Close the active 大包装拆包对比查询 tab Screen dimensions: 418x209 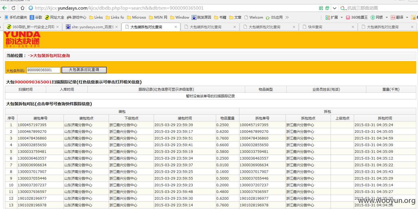[176, 27]
